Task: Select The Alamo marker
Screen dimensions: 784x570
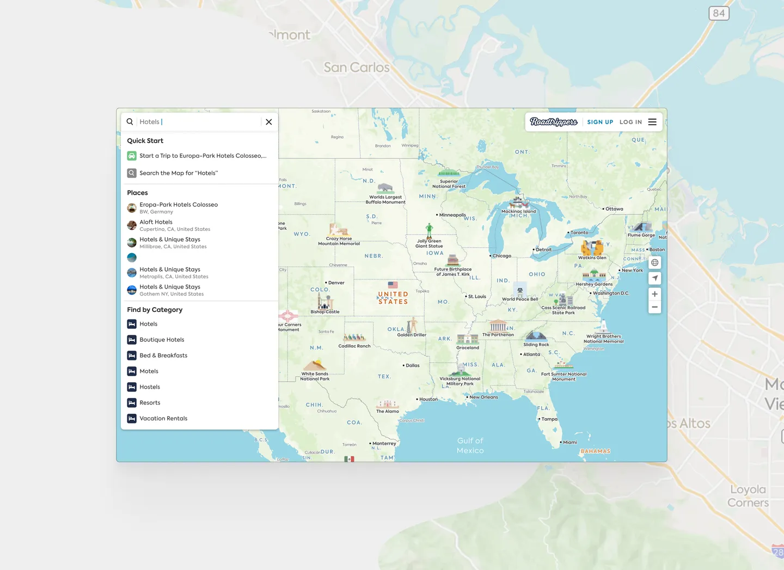Action: tap(388, 407)
